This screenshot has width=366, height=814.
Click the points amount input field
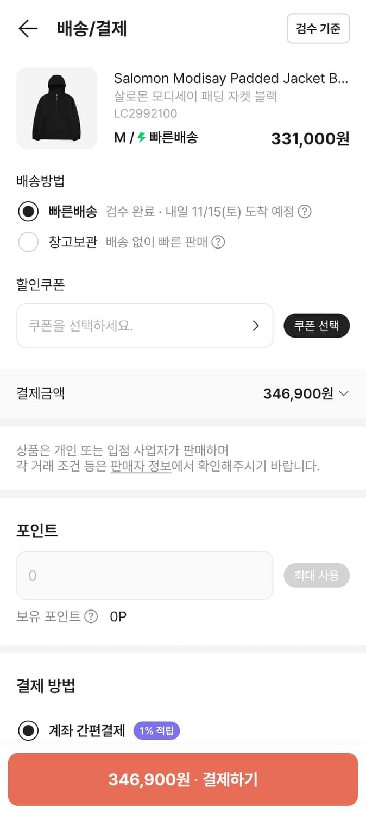click(x=144, y=575)
